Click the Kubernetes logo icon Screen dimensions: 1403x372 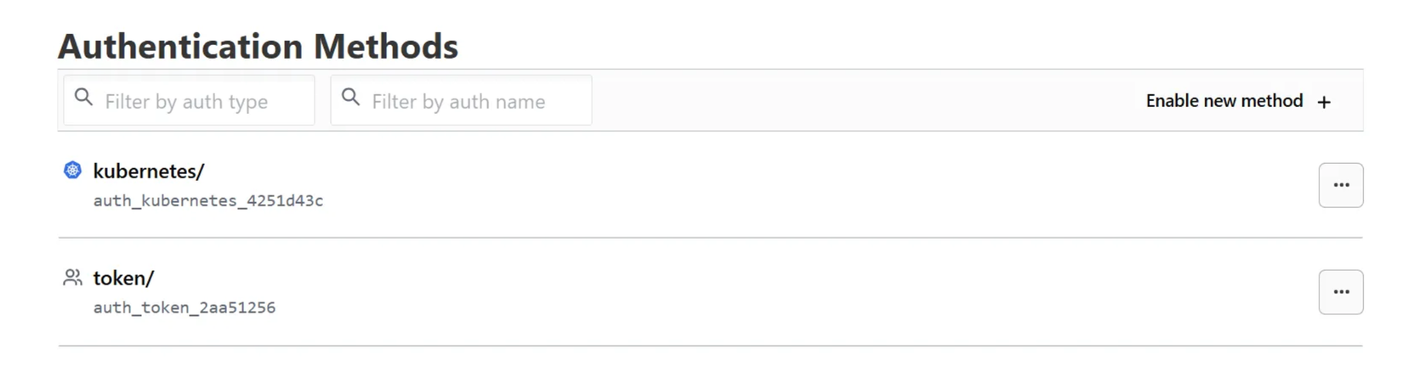(73, 171)
